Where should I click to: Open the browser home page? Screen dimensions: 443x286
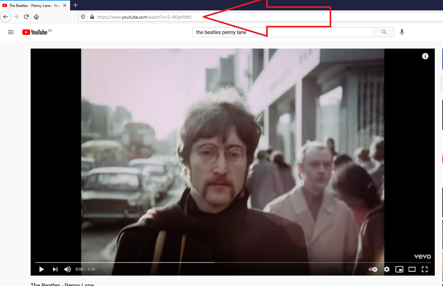tap(36, 17)
